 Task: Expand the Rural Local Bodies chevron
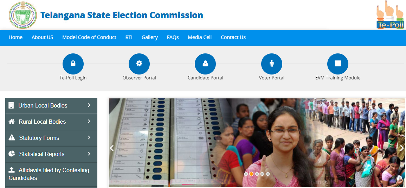coord(89,121)
